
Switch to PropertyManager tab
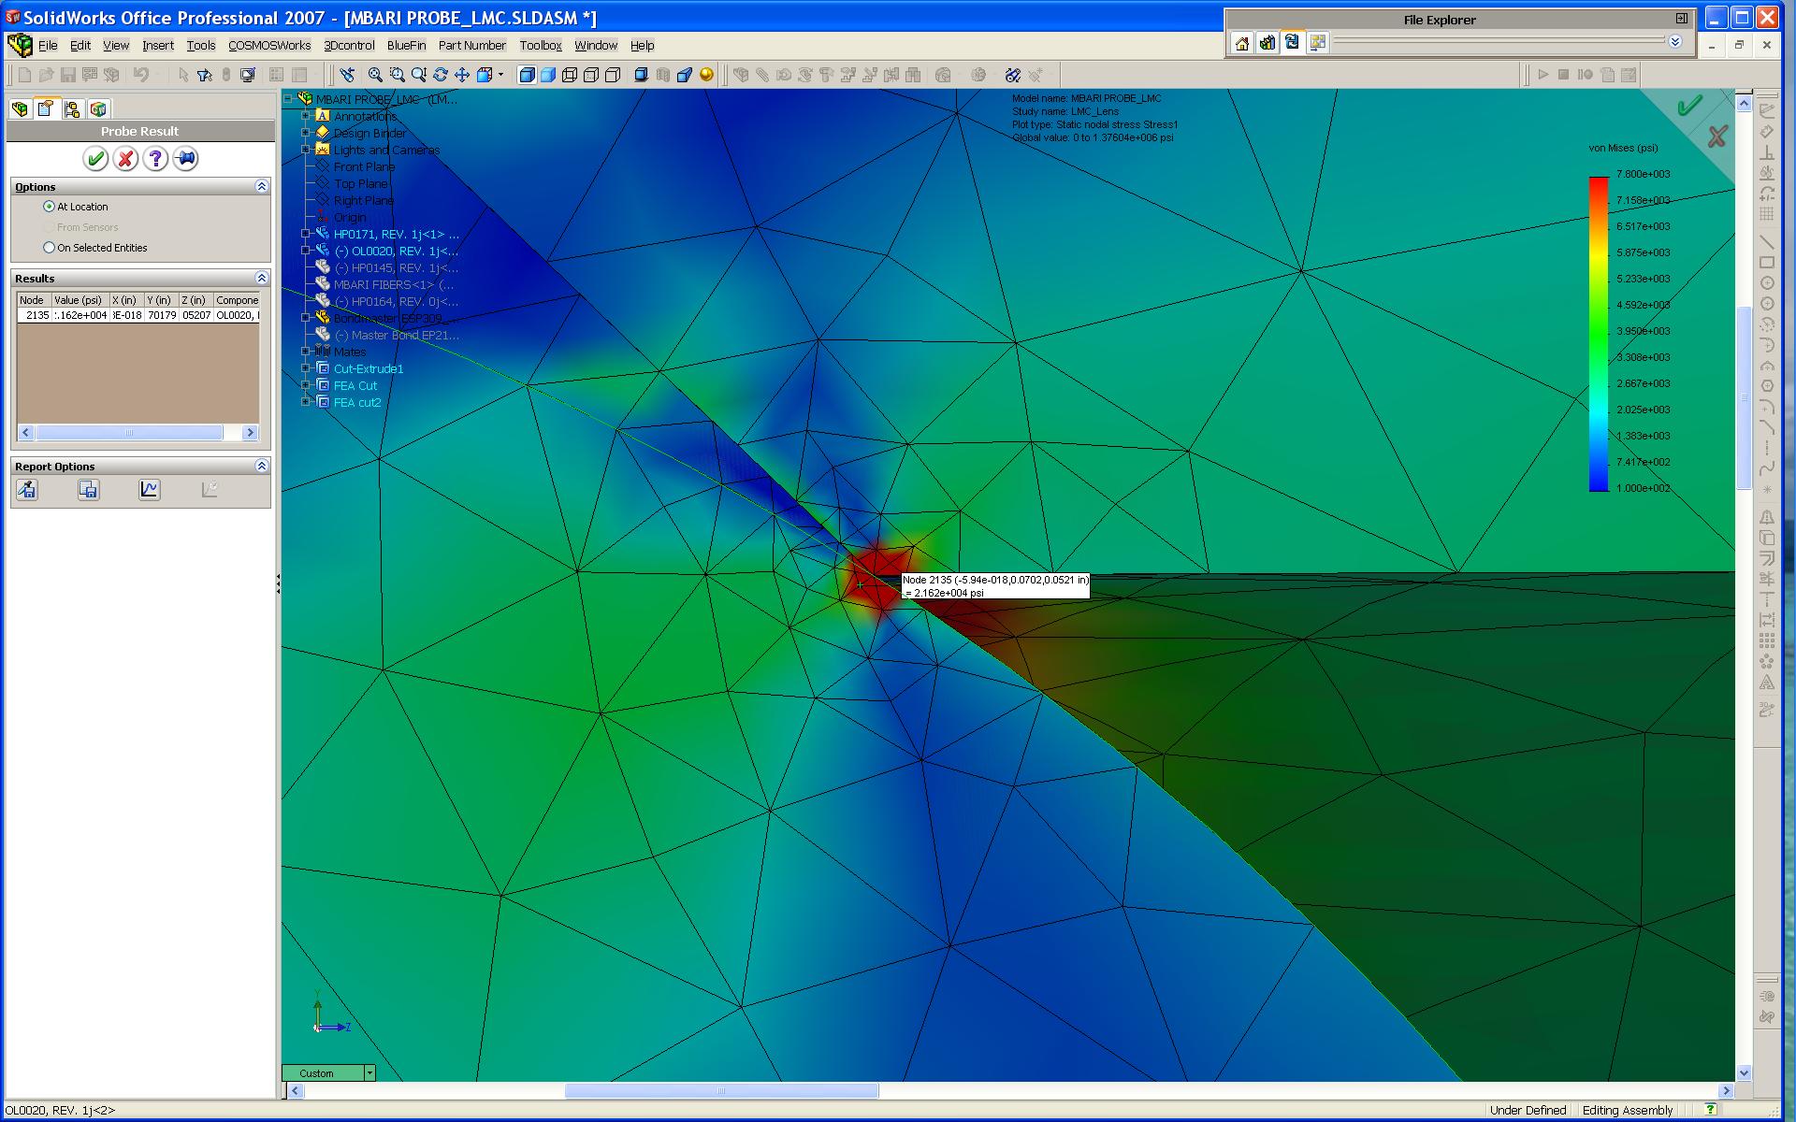coord(46,109)
